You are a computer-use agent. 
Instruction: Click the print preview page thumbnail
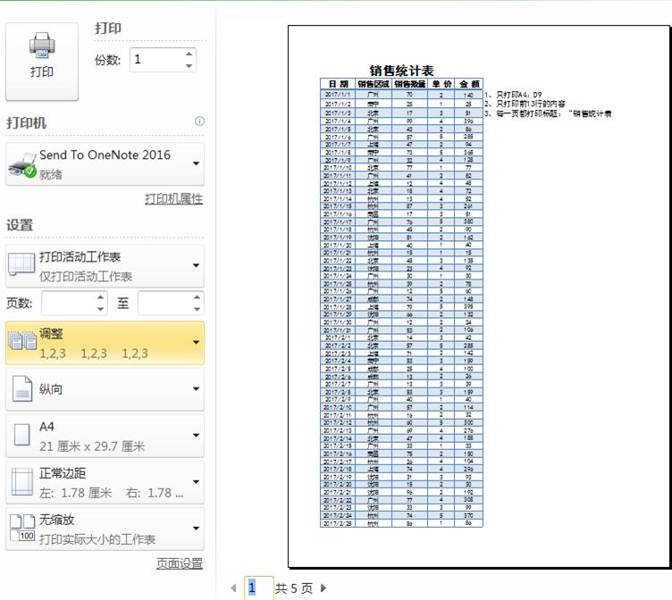tap(480, 296)
